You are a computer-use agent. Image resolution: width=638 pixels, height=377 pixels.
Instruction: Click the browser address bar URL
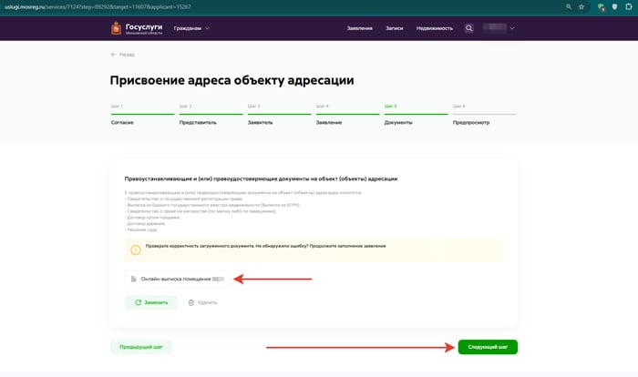98,7
